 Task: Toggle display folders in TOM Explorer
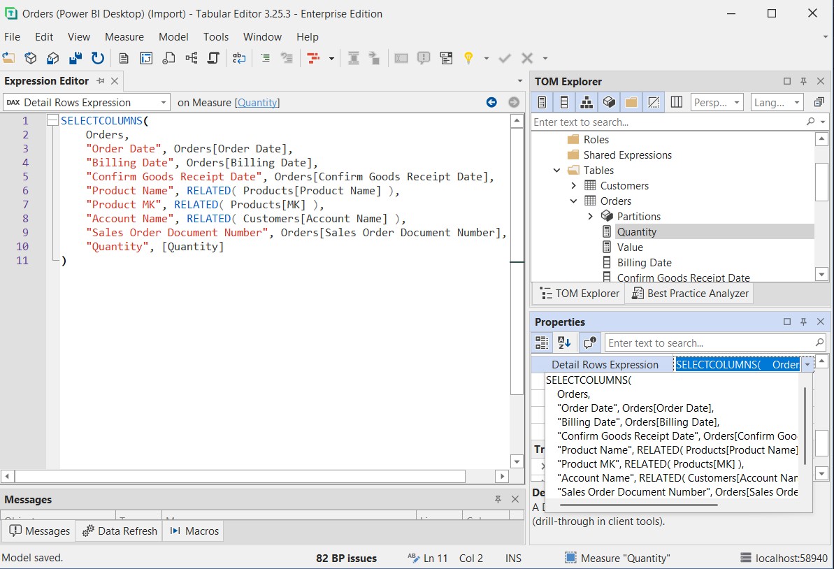[631, 102]
